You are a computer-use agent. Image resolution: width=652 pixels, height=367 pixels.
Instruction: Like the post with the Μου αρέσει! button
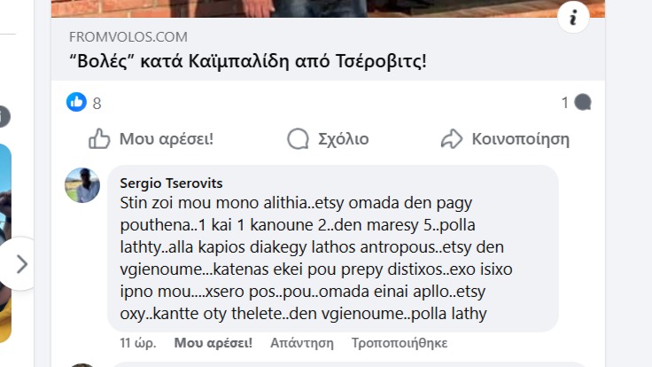point(151,139)
